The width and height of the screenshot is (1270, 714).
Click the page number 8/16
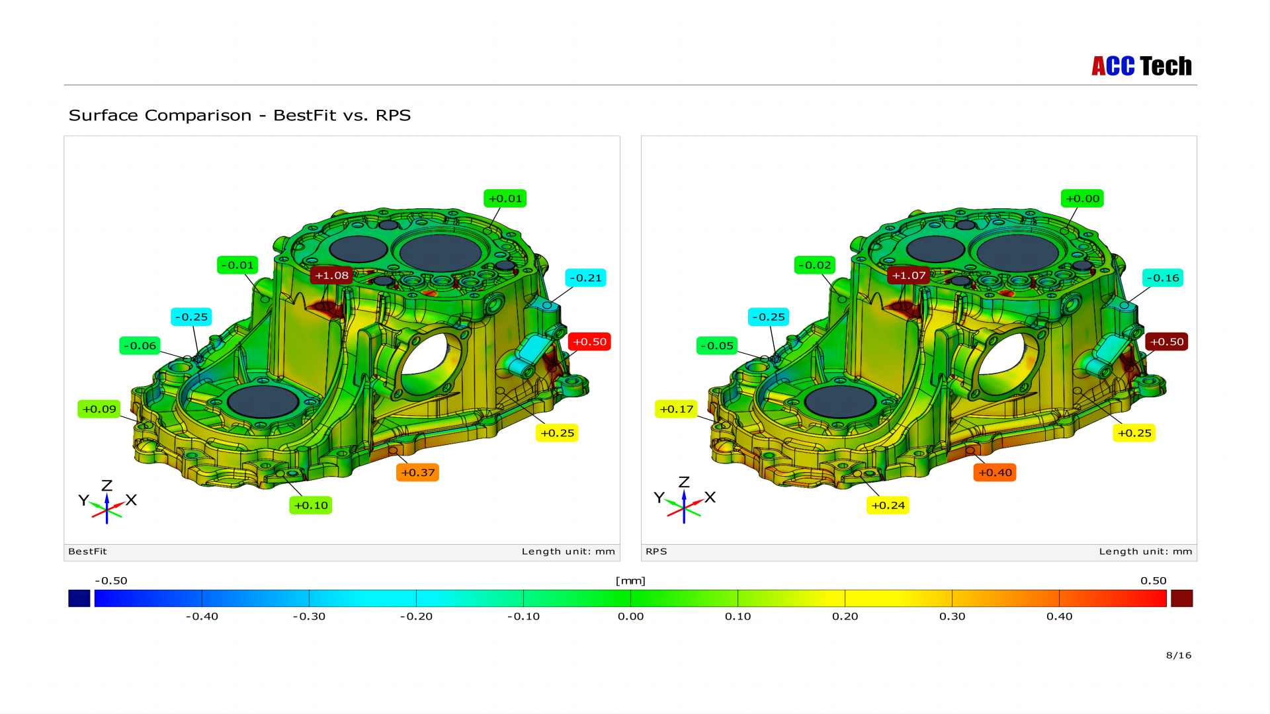click(1178, 655)
